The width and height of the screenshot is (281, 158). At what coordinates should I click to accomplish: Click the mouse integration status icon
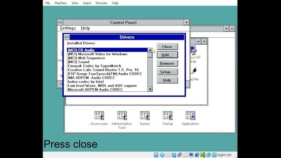(x=209, y=155)
